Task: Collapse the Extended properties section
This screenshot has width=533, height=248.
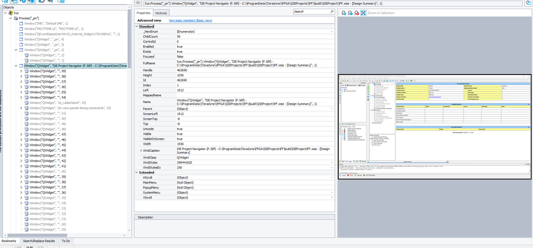Action: tap(137, 172)
